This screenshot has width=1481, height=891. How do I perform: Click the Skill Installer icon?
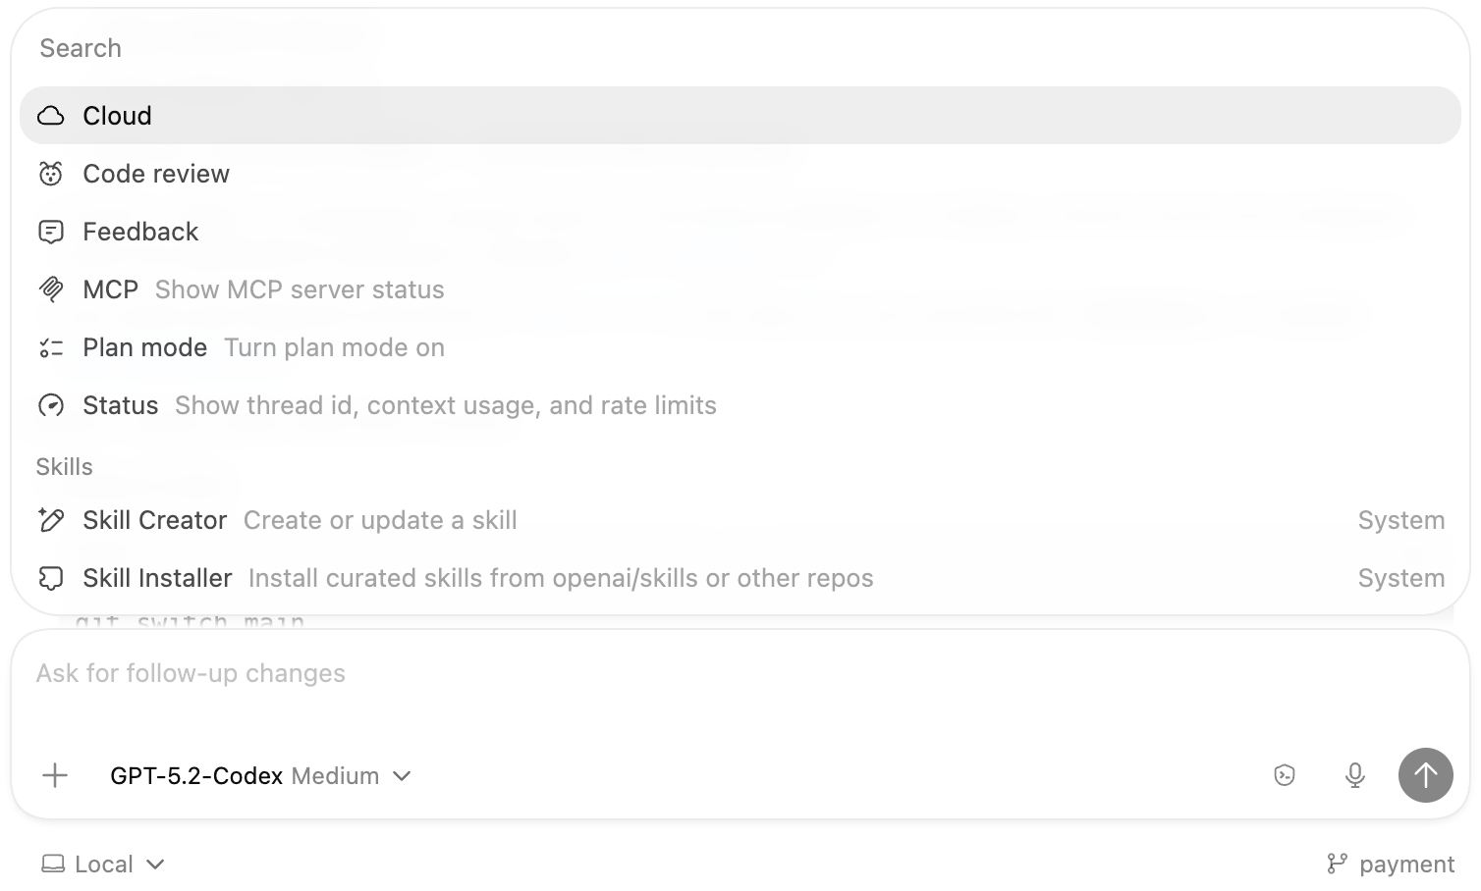(x=51, y=578)
